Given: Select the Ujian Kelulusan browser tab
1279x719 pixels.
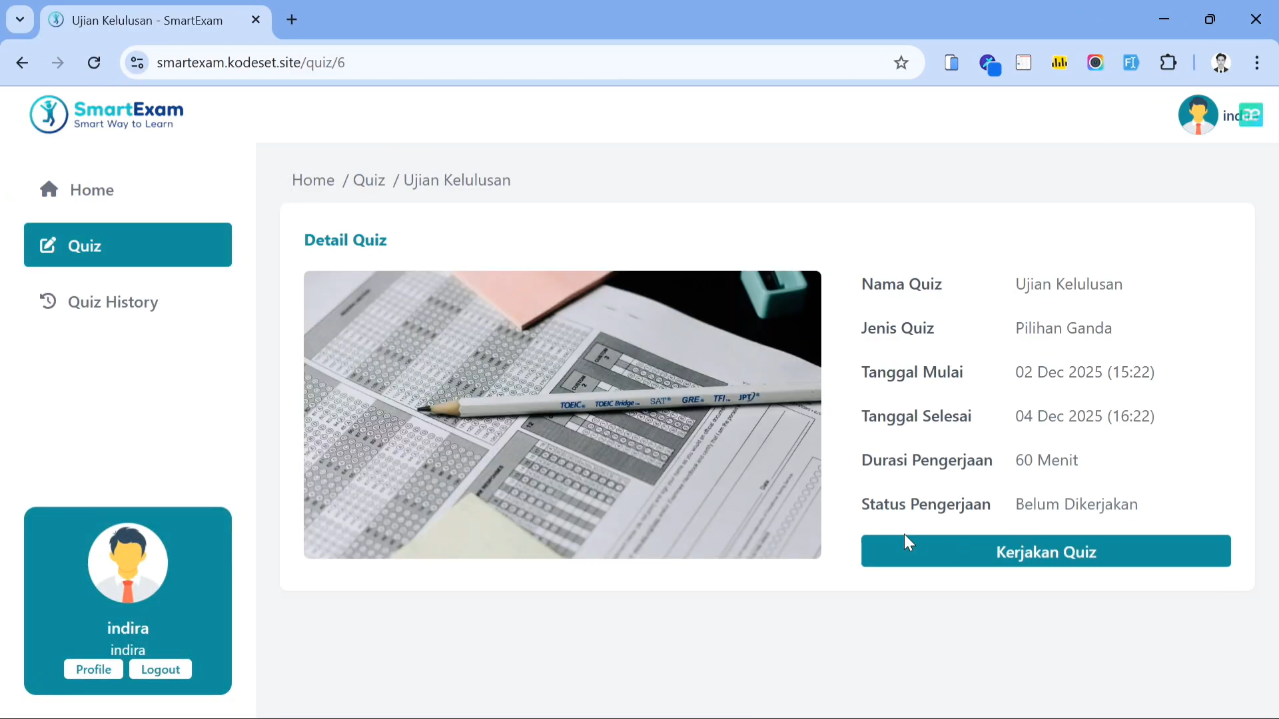Looking at the screenshot, I should (x=147, y=20).
